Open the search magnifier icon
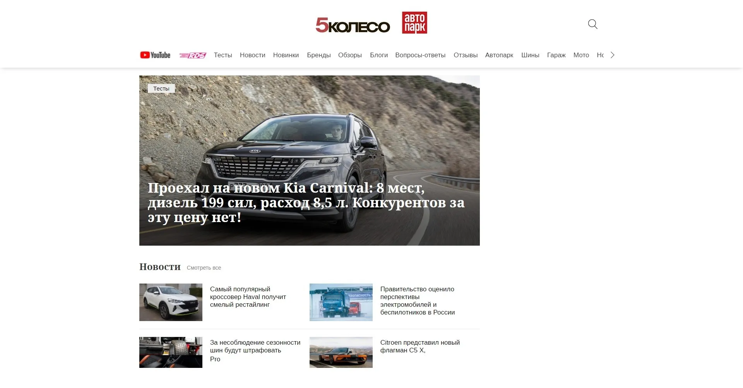Screen dimensions: 743x388 pos(592,24)
